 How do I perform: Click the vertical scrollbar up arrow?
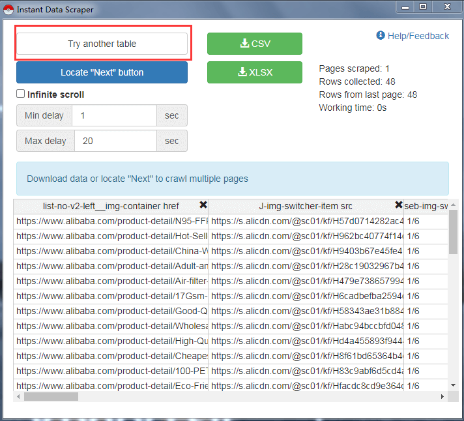pyautogui.click(x=453, y=205)
